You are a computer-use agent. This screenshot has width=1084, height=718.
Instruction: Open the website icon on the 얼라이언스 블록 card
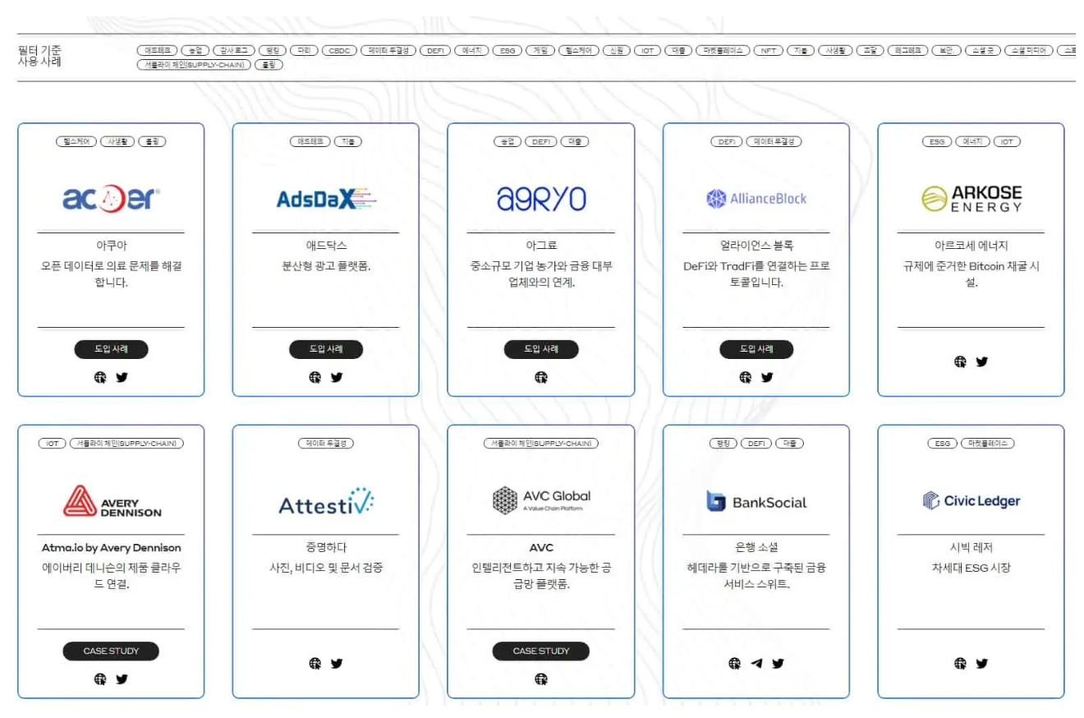pyautogui.click(x=746, y=378)
